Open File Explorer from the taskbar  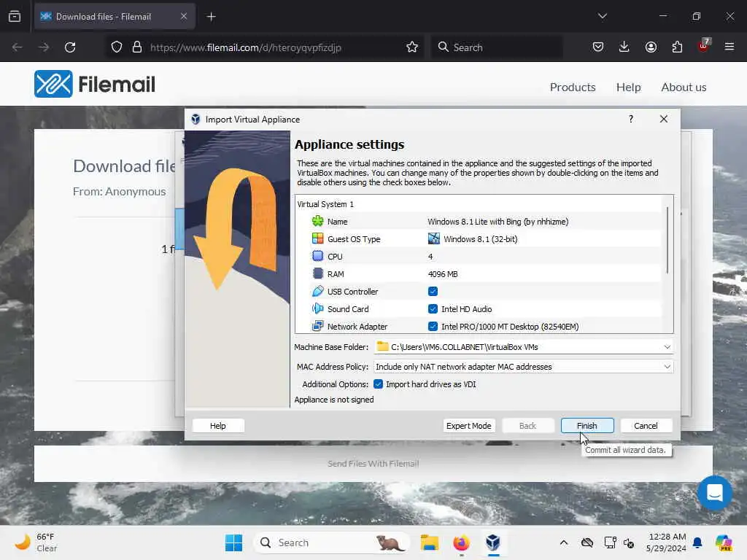pyautogui.click(x=429, y=542)
